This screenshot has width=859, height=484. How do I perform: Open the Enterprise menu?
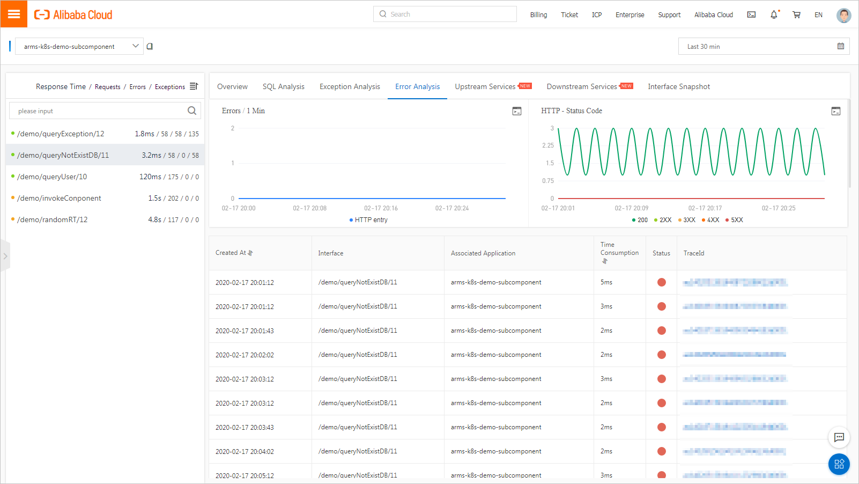(x=630, y=15)
